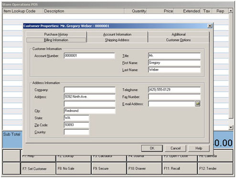Image resolution: width=236 pixels, height=178 pixels.
Task: Click the empty Fax Number field
Action: (174, 97)
